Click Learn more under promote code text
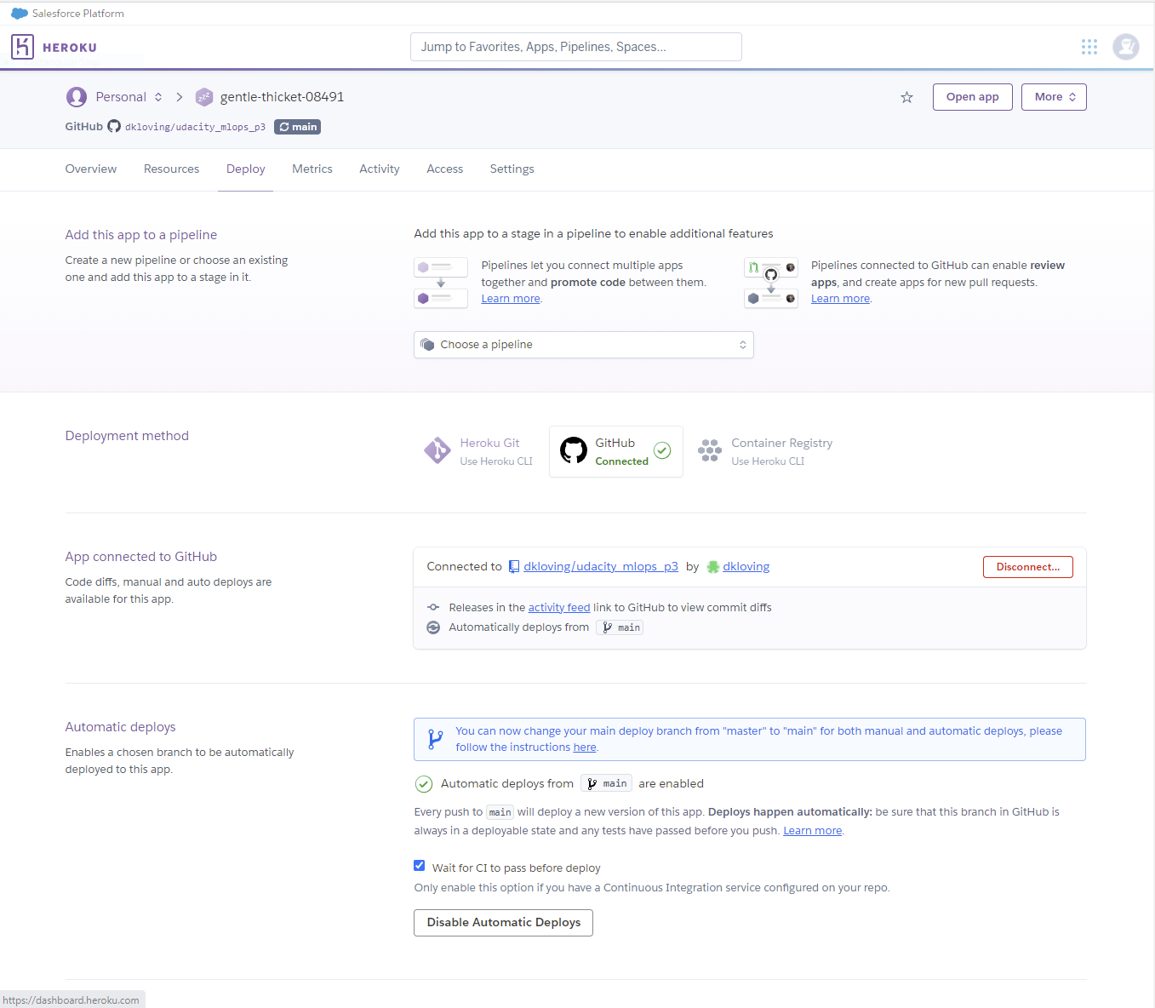This screenshot has height=1008, width=1155. tap(511, 299)
